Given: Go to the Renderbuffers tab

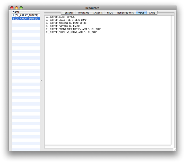Looking at the screenshot, I should click(125, 13).
